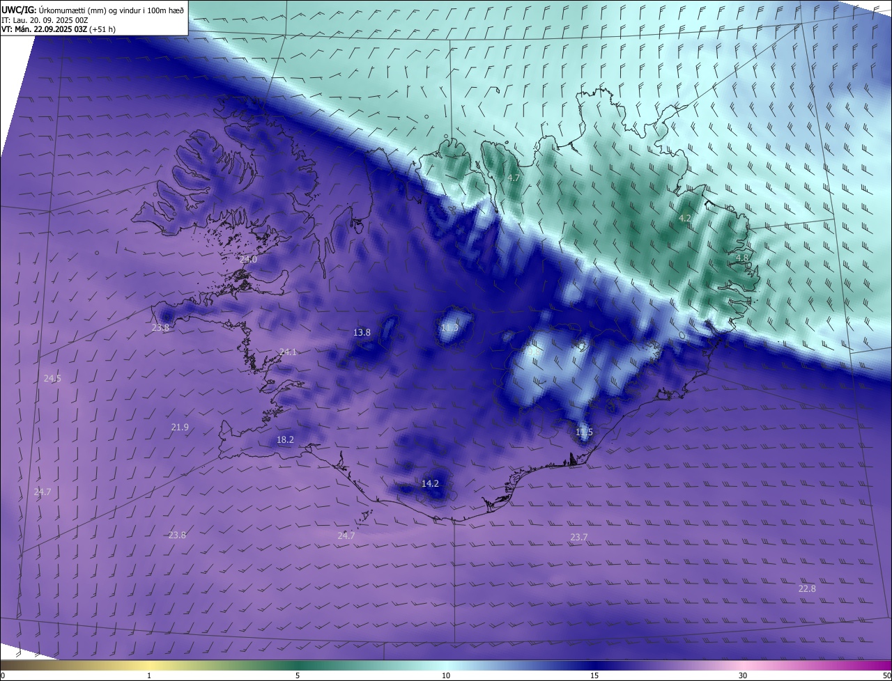The width and height of the screenshot is (892, 681).
Task: Click the 30 tick label on the scale
Action: (743, 675)
